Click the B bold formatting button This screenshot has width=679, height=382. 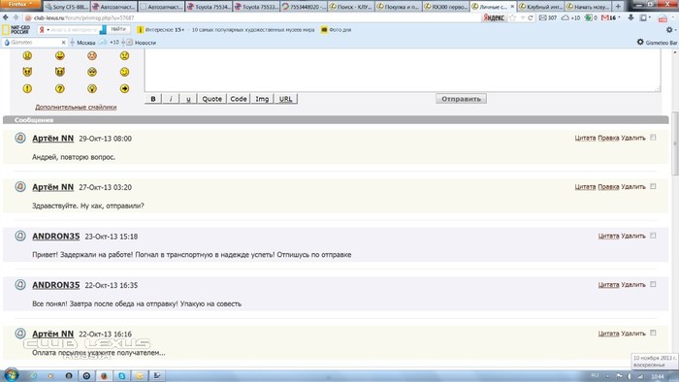[153, 99]
